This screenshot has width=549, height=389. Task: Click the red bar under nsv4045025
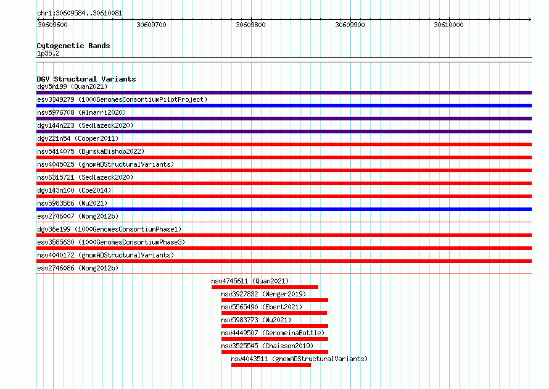(x=284, y=170)
